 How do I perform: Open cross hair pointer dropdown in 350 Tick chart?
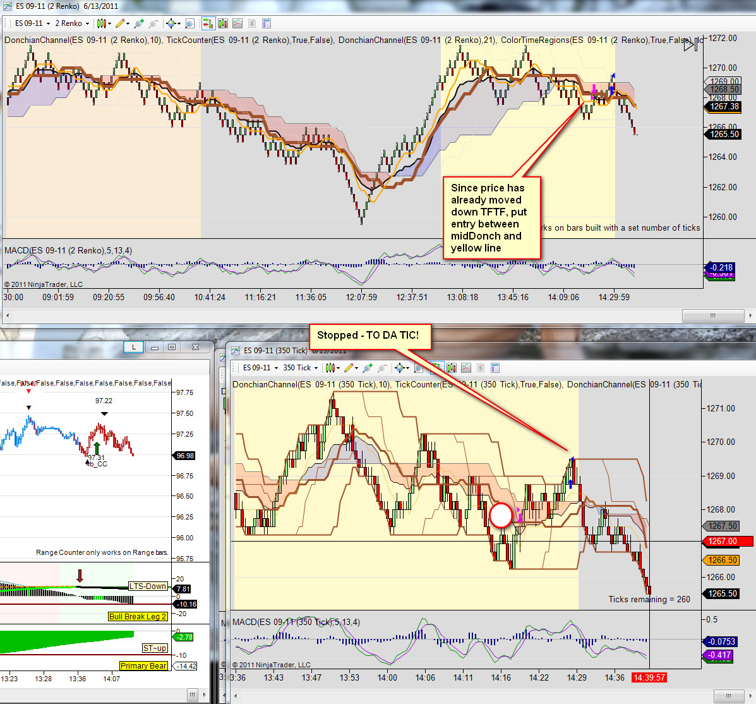pos(402,368)
